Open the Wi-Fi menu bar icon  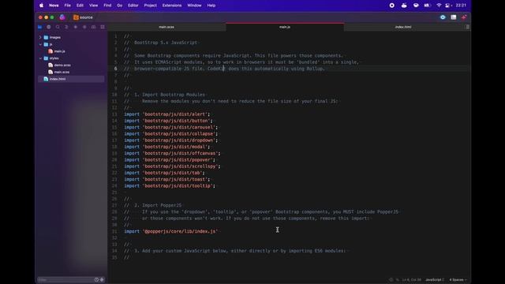click(x=439, y=6)
